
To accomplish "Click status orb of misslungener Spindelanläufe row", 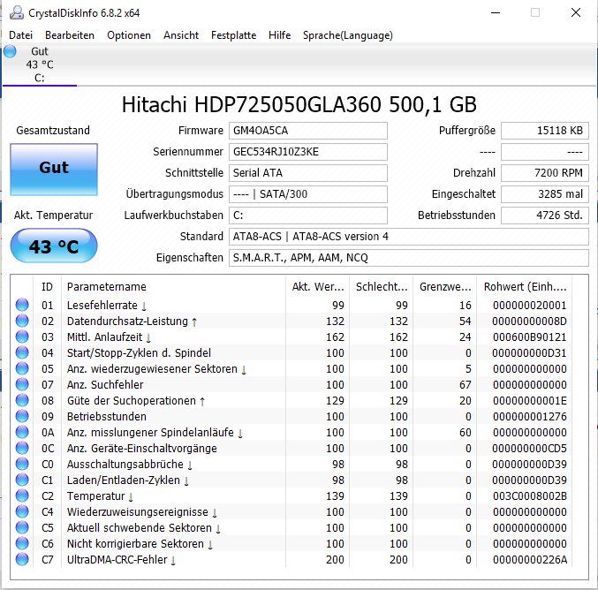I will pos(22,432).
